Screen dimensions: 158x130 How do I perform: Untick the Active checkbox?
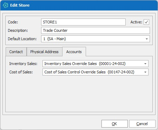coord(146,22)
